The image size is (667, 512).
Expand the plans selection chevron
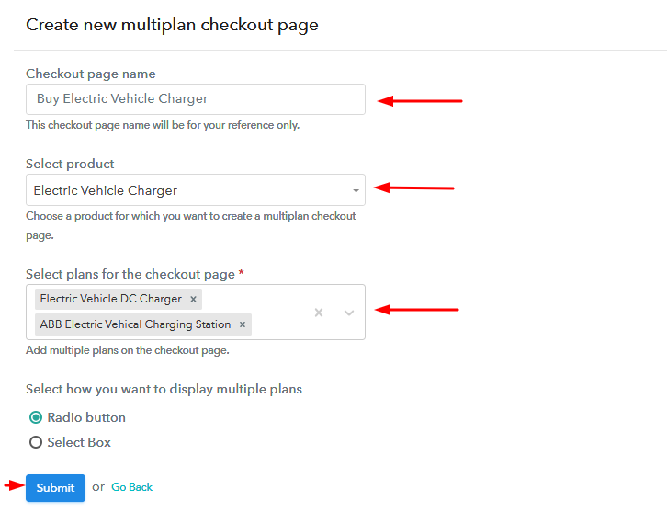coord(349,313)
